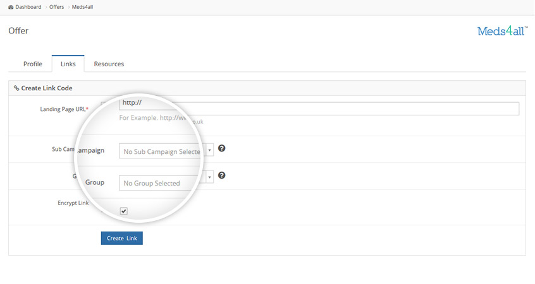535x284 pixels.
Task: Select the Links tab
Action: (x=68, y=64)
